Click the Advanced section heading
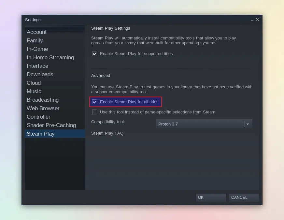The image size is (284, 220). click(101, 75)
